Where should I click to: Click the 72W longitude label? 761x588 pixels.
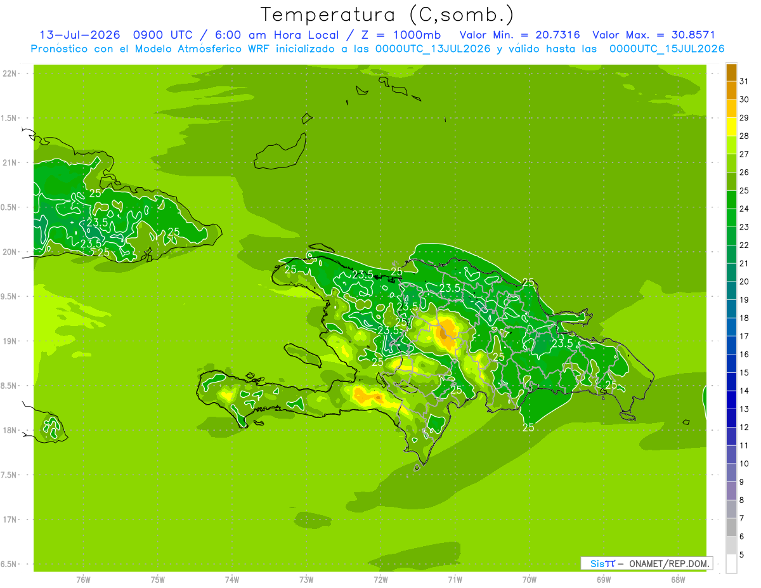point(380,579)
